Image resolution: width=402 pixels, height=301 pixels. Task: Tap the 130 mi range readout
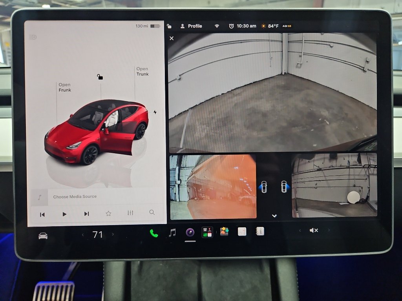tap(142, 26)
